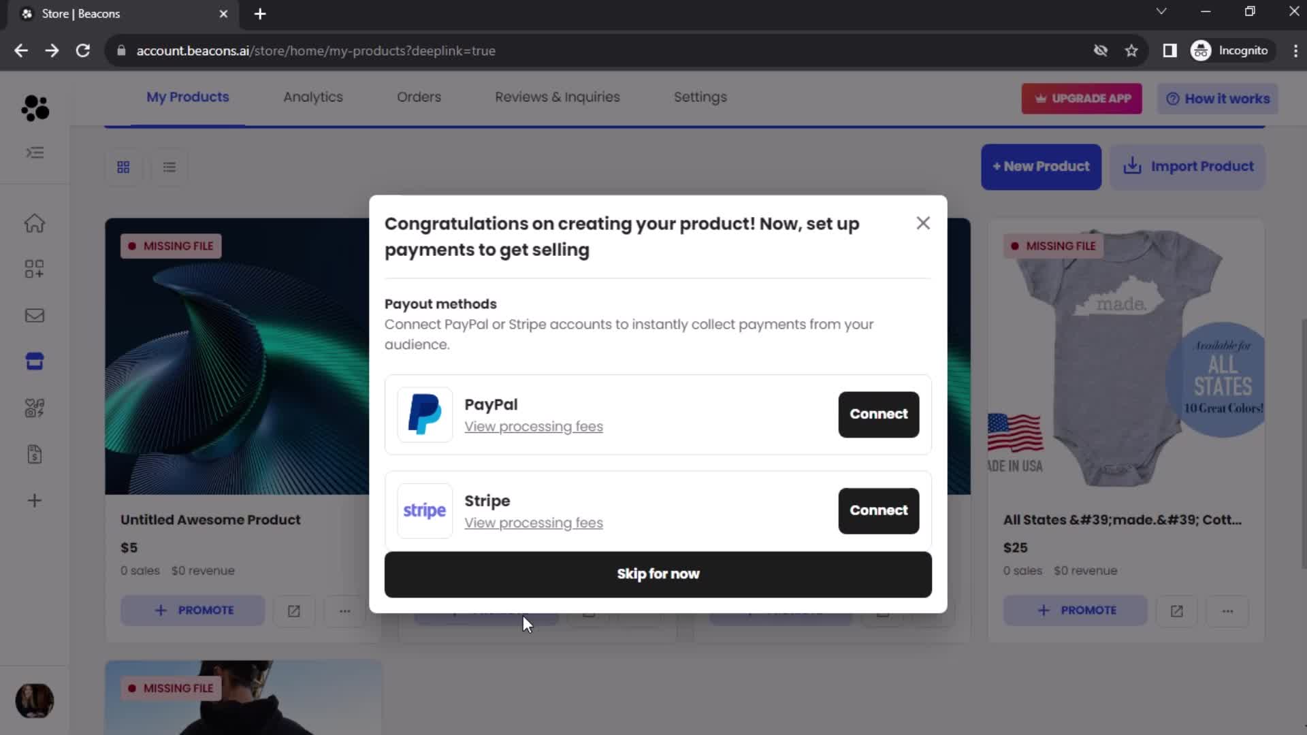Click the Upgrade App button
Viewport: 1307px width, 735px height.
(x=1082, y=98)
